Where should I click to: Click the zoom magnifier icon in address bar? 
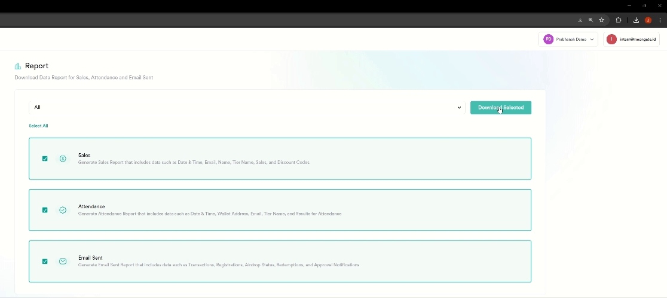590,20
